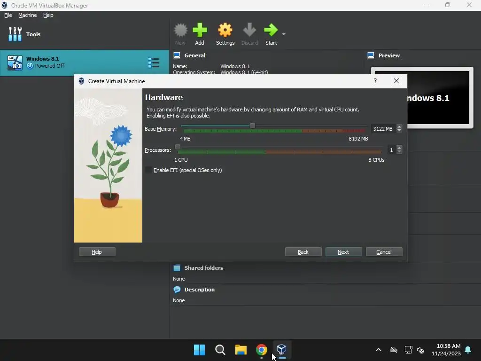Open the Machine menu

27,15
